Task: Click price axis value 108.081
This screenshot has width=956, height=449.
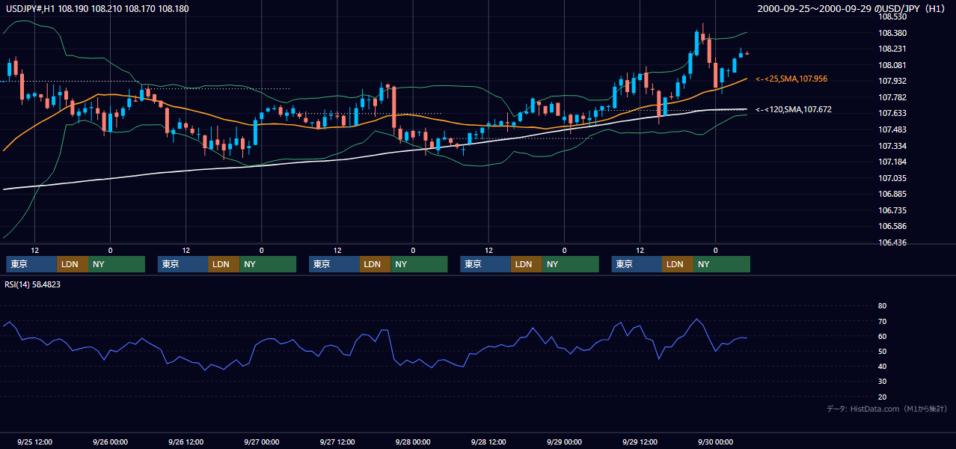Action: (894, 65)
